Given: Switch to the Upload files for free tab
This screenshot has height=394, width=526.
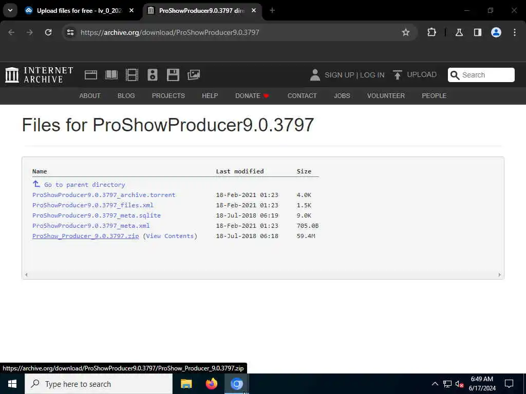Looking at the screenshot, I should click(x=79, y=11).
